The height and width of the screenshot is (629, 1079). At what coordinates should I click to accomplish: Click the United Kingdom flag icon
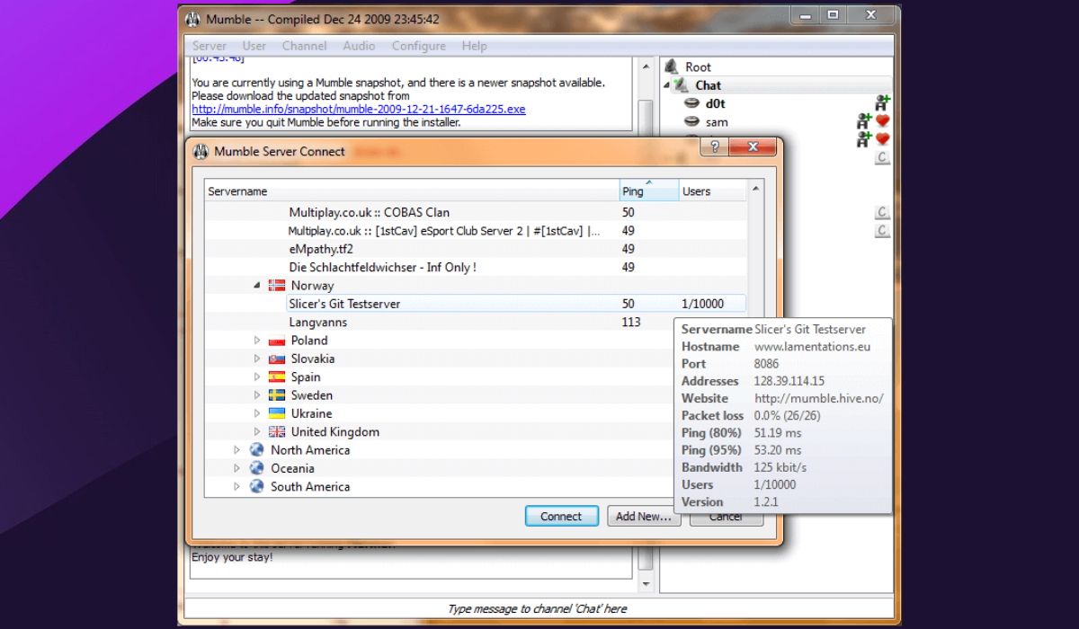[277, 432]
